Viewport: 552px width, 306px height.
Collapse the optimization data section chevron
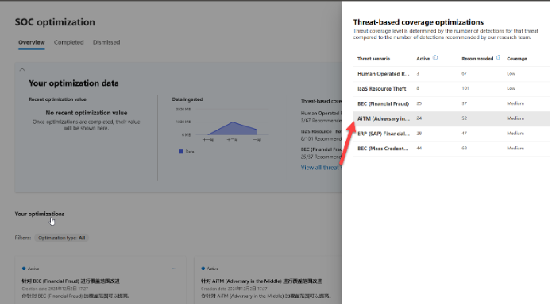pyautogui.click(x=22, y=70)
